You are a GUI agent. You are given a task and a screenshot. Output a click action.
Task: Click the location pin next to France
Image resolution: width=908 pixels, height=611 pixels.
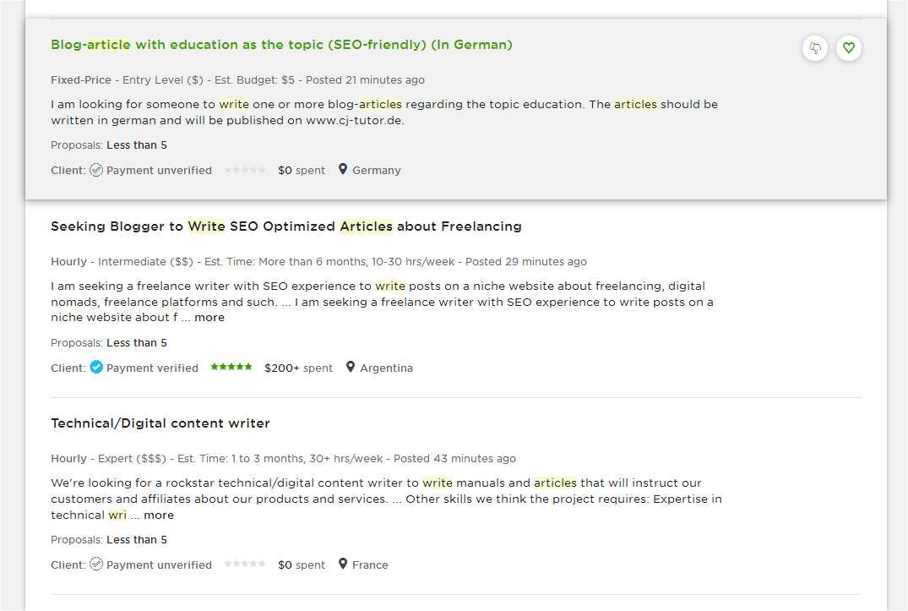(x=343, y=564)
